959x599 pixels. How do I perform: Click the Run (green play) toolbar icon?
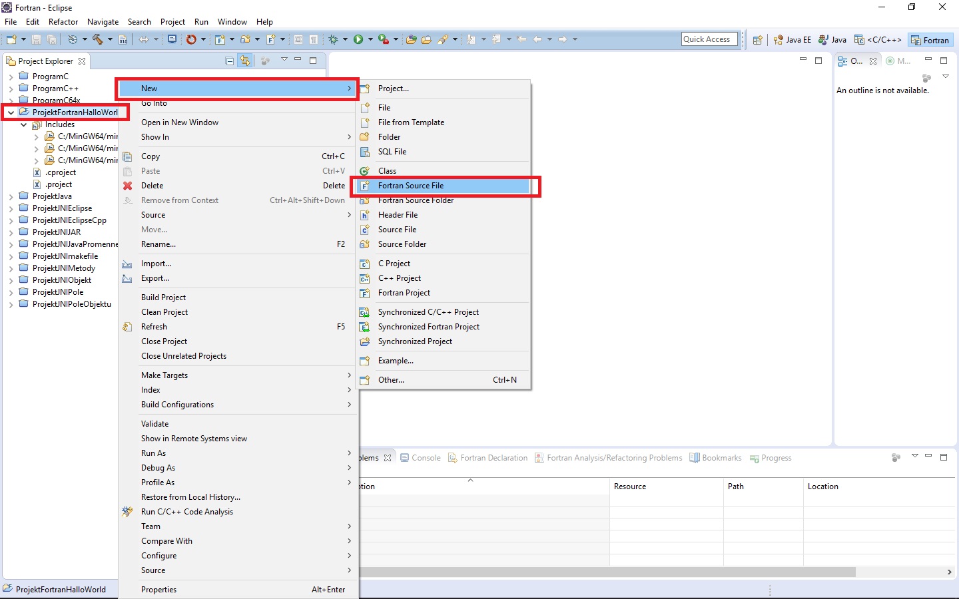358,40
